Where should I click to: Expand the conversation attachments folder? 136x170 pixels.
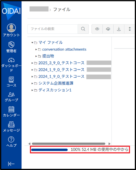[x=36, y=50]
